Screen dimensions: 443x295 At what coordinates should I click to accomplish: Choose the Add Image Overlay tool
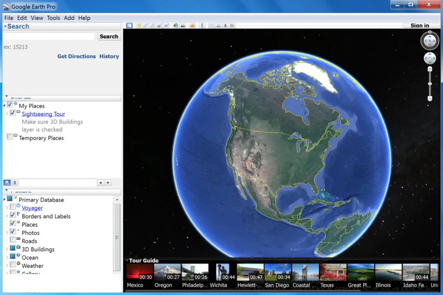pyautogui.click(x=160, y=26)
